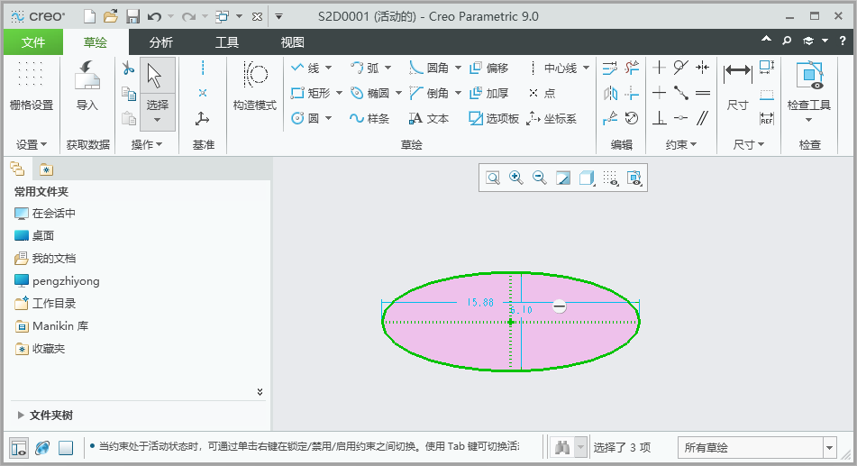
Task: Toggle the display style cube icon
Action: click(x=587, y=178)
